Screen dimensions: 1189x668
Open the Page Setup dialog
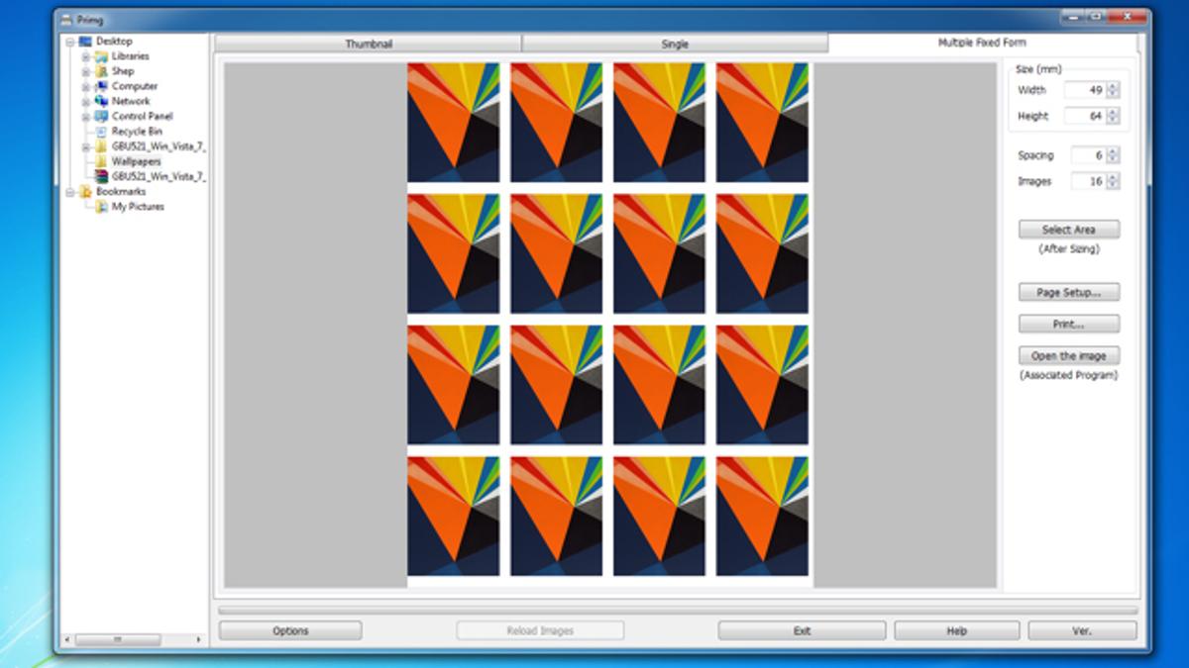click(x=1069, y=292)
